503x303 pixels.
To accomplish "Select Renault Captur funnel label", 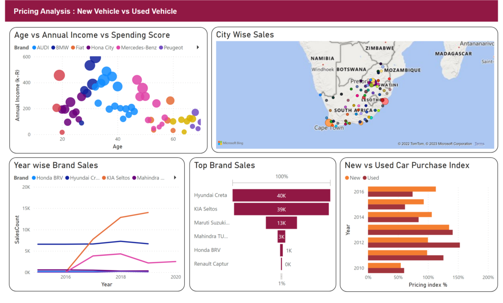I will click(x=211, y=264).
